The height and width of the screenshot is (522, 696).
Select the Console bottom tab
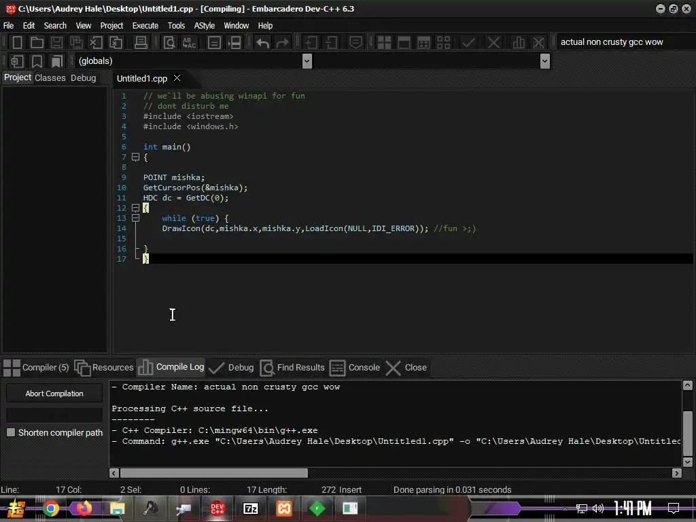(x=355, y=368)
